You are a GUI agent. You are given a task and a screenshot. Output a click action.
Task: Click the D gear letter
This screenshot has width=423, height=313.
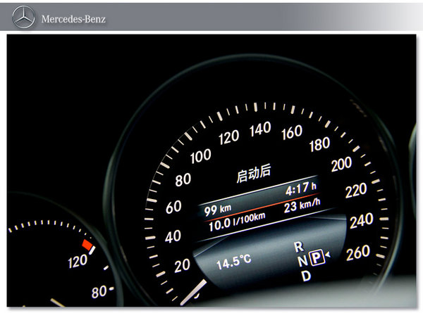click(306, 276)
